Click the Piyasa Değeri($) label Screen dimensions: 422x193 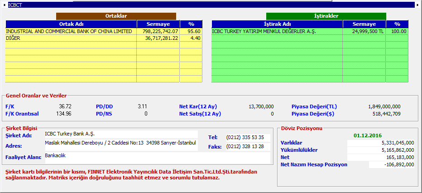(313, 114)
